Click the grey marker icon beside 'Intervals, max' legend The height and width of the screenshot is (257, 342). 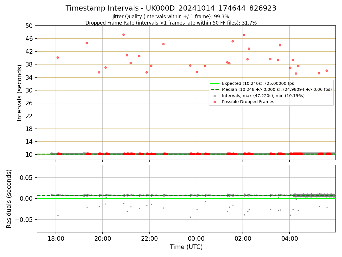pos(215,96)
